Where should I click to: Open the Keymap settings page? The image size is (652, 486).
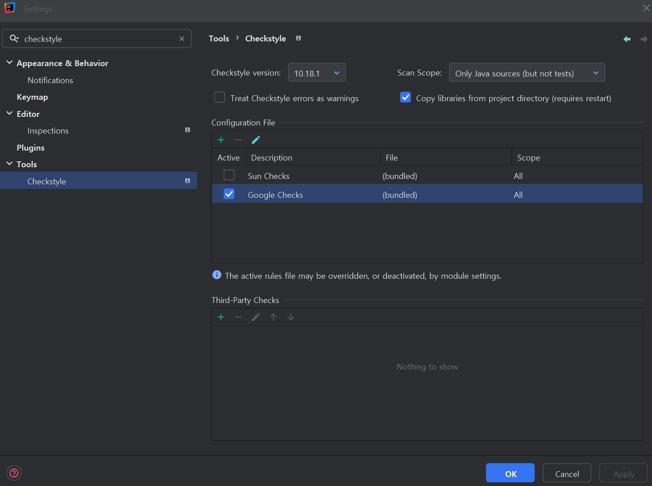[x=32, y=97]
